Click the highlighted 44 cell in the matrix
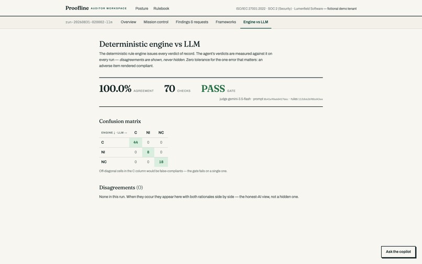The width and height of the screenshot is (422, 264). (136, 142)
